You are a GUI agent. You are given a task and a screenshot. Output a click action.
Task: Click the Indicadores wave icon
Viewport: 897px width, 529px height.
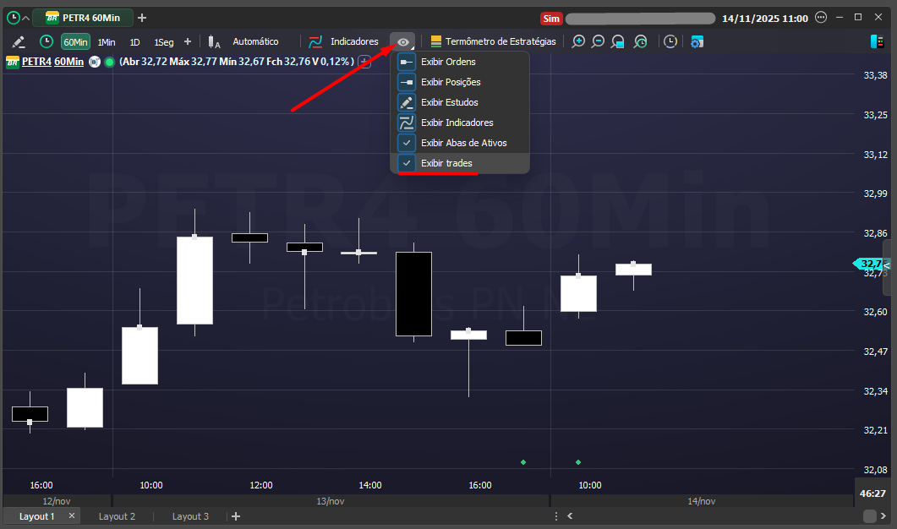[x=315, y=41]
